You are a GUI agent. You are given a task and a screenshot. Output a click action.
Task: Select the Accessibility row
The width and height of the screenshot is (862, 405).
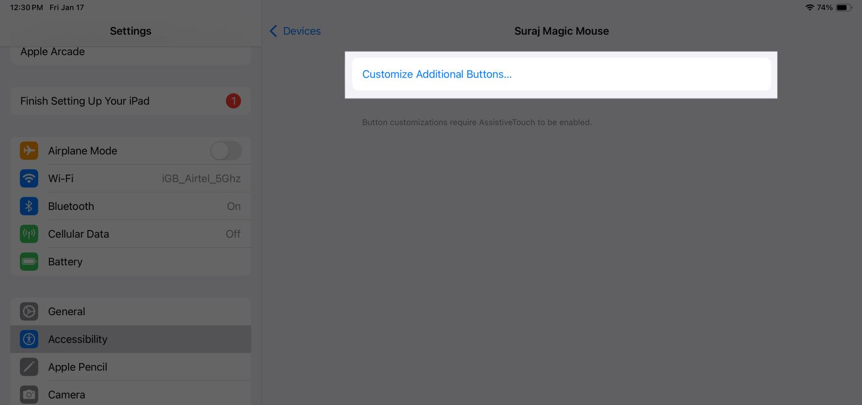[x=130, y=339]
